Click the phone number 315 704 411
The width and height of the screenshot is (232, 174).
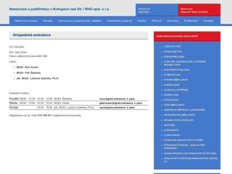click(x=45, y=116)
